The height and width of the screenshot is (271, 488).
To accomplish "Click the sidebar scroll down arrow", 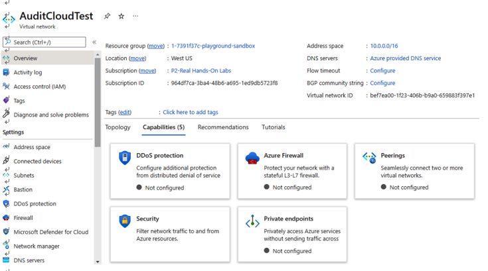I will coord(98,262).
